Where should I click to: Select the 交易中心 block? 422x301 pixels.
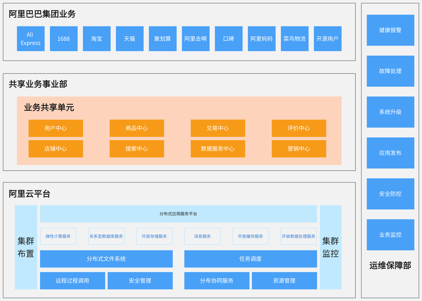218,128
